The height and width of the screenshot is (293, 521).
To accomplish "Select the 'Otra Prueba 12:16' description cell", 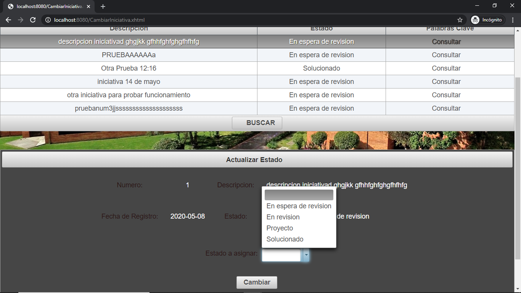I will click(129, 68).
